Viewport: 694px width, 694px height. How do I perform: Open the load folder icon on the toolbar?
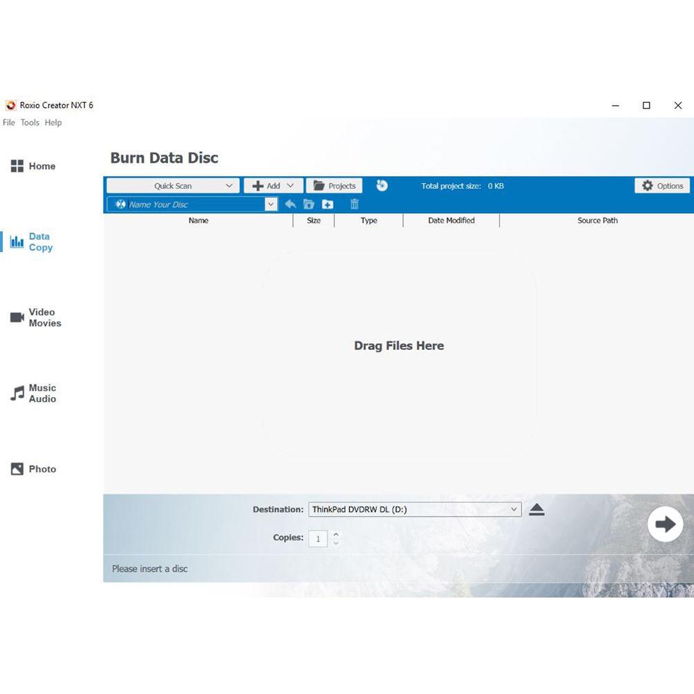tap(308, 203)
